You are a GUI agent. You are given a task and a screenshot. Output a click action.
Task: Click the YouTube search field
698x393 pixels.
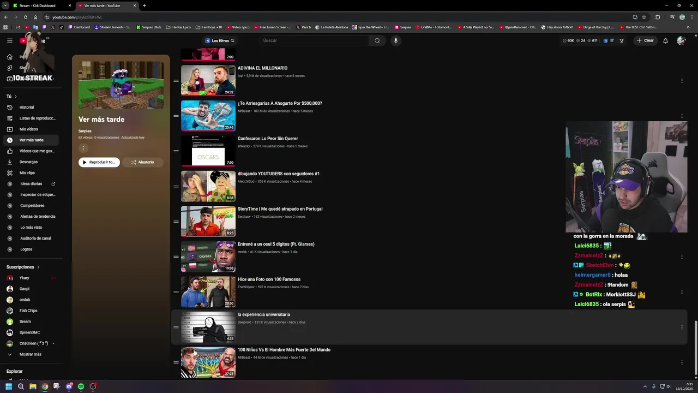tap(315, 40)
